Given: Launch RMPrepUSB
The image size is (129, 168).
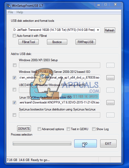Looking at the screenshot, I should point(86,42).
